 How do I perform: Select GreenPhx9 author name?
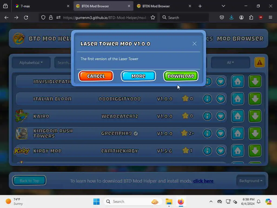click(117, 133)
